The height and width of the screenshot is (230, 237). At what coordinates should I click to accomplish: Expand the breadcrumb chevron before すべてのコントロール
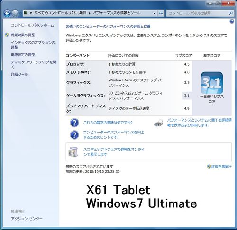tap(31, 13)
